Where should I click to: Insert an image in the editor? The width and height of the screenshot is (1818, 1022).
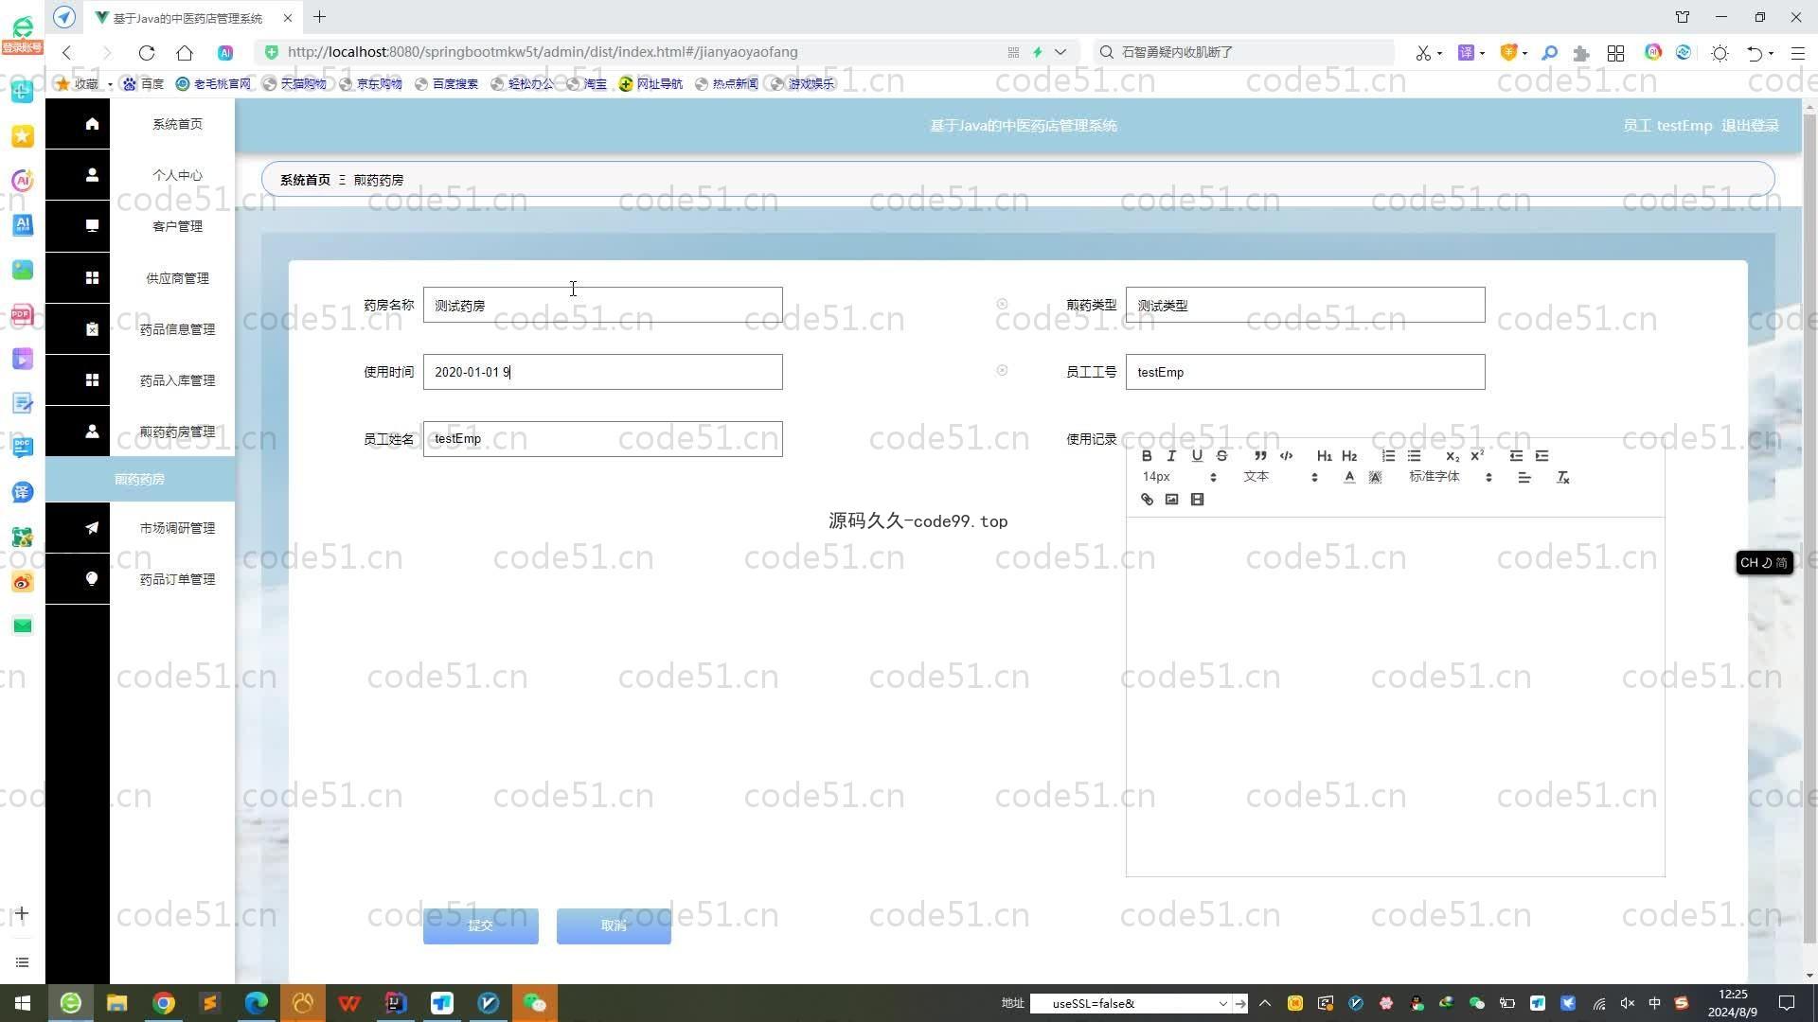[1171, 500]
